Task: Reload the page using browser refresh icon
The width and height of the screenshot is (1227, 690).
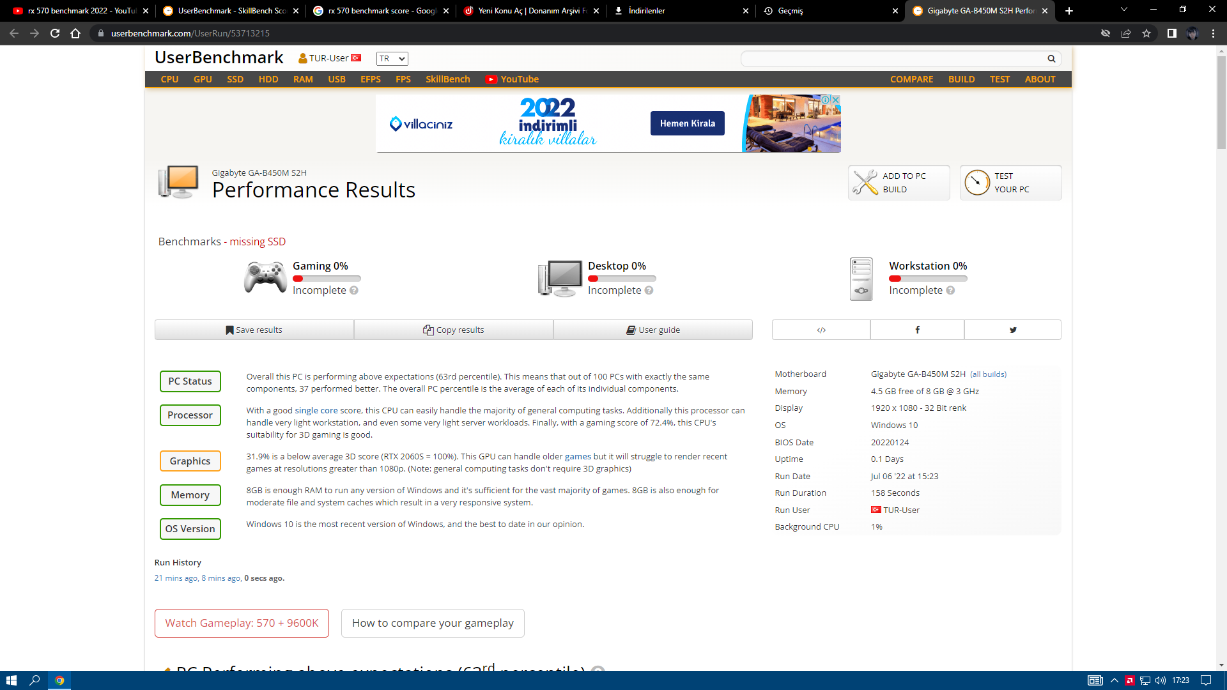Action: click(55, 33)
